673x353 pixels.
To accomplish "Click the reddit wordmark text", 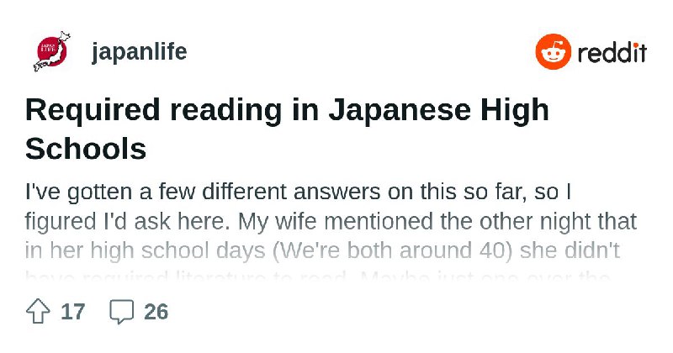I will [612, 52].
